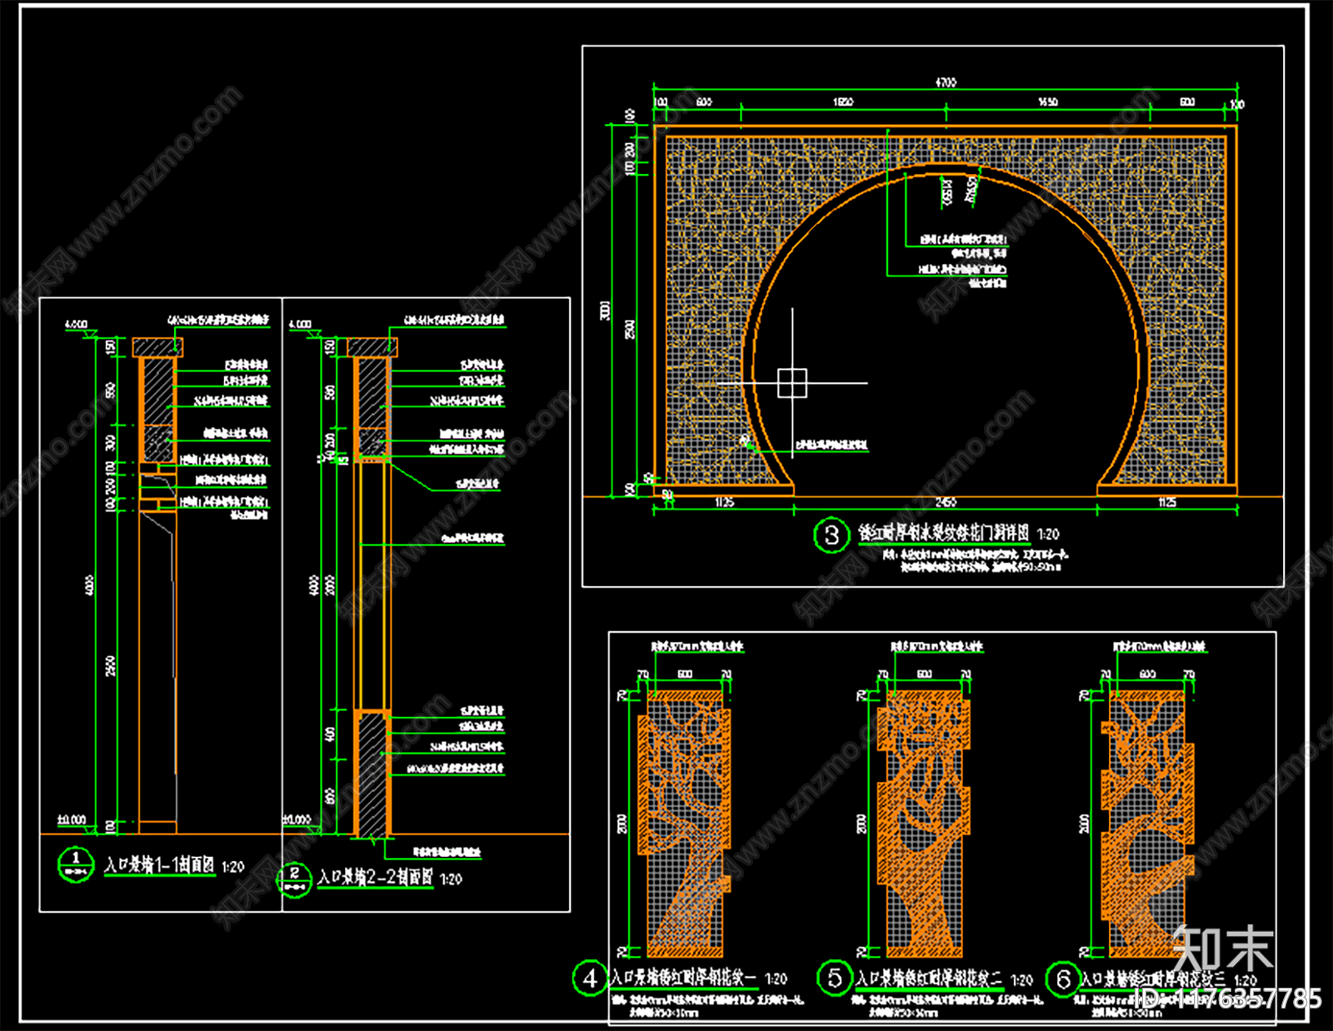Image resolution: width=1333 pixels, height=1031 pixels.
Task: Click the 1:20 scale text beside moon gate title
Action: (x=1048, y=534)
